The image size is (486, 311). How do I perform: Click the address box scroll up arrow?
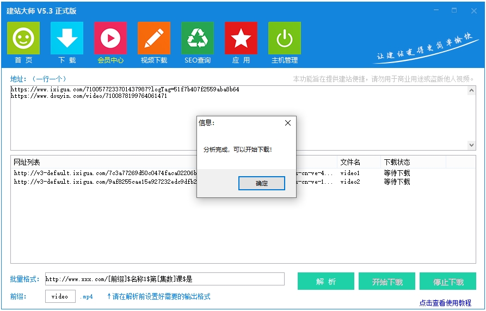coord(471,90)
